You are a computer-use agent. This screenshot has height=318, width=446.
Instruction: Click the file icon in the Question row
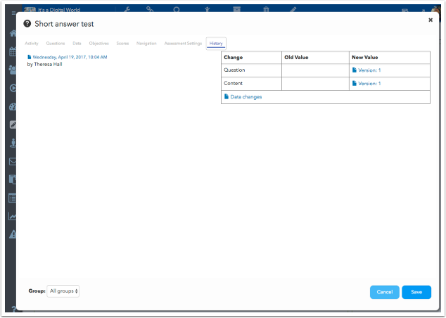[x=354, y=70]
